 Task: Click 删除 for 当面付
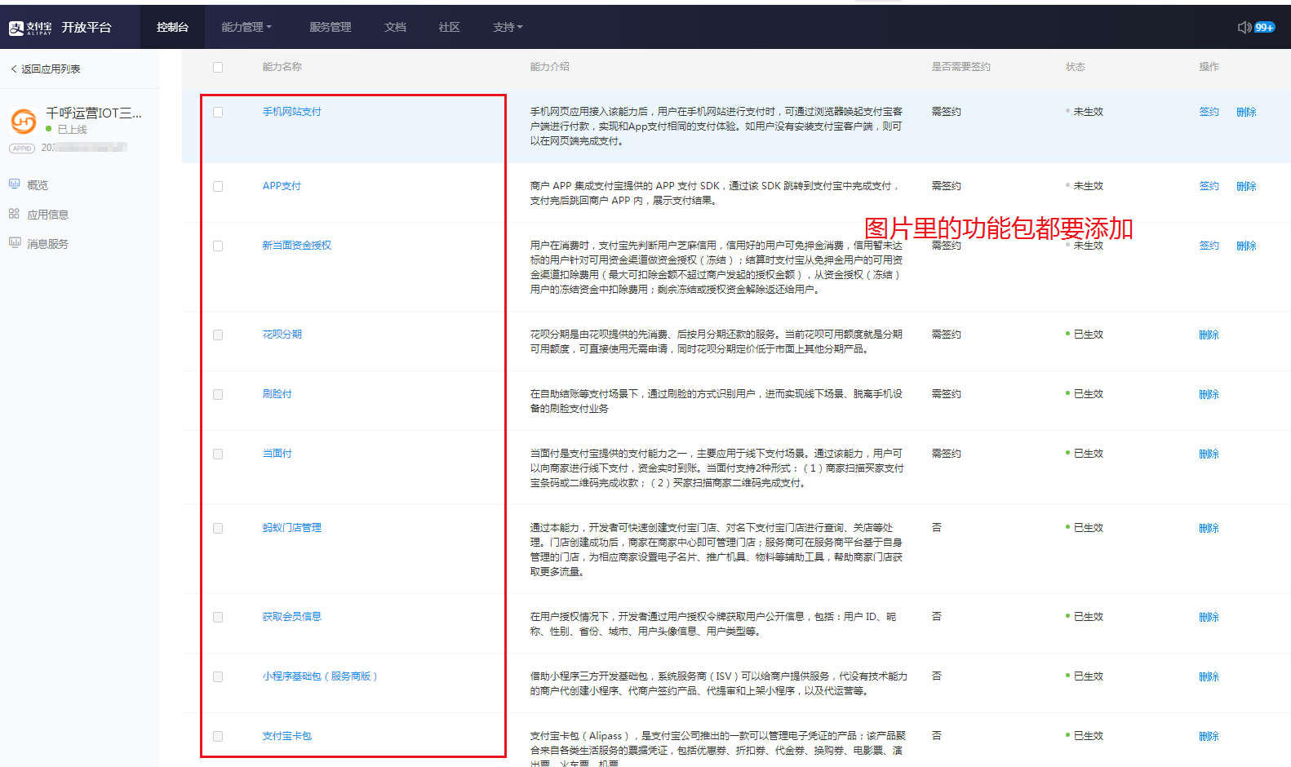click(x=1209, y=454)
